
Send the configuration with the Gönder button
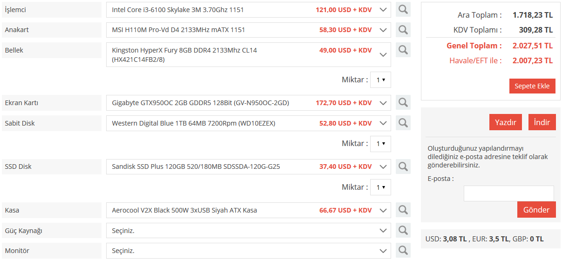click(x=536, y=210)
